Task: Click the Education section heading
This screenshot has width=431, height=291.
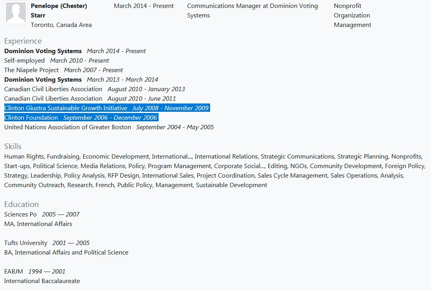Action: pyautogui.click(x=21, y=205)
